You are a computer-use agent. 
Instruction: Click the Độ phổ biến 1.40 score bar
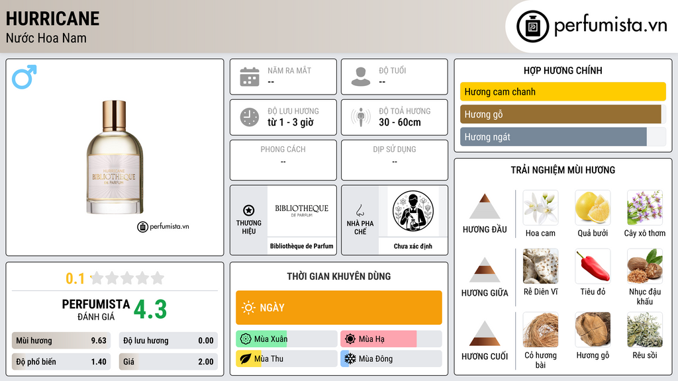(x=62, y=362)
